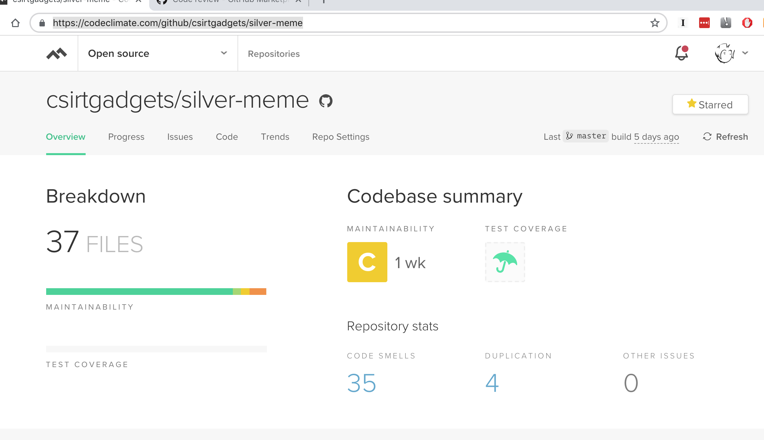Click the test coverage umbrella icon
This screenshot has width=764, height=440.
[505, 262]
